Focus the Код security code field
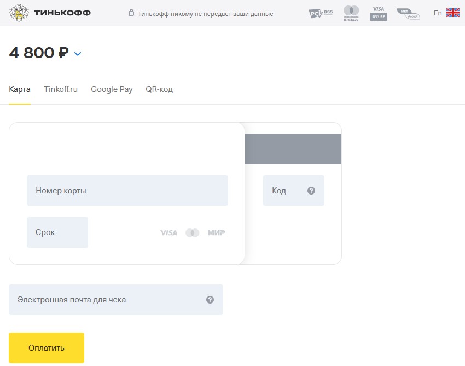 coord(294,191)
